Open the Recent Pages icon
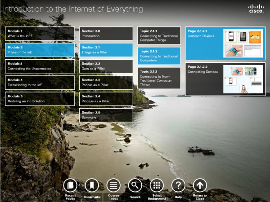270x202 pixels. [70, 185]
